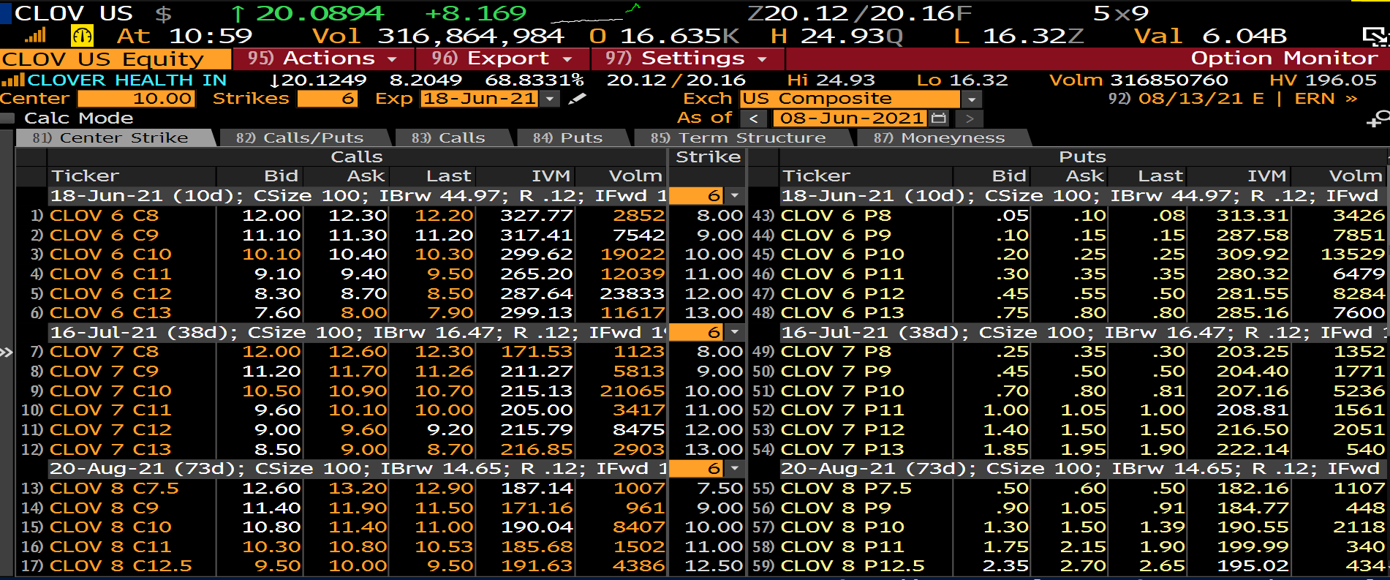The image size is (1390, 580).
Task: Click the yellow gauge icon beside the time
Action: pos(82,36)
